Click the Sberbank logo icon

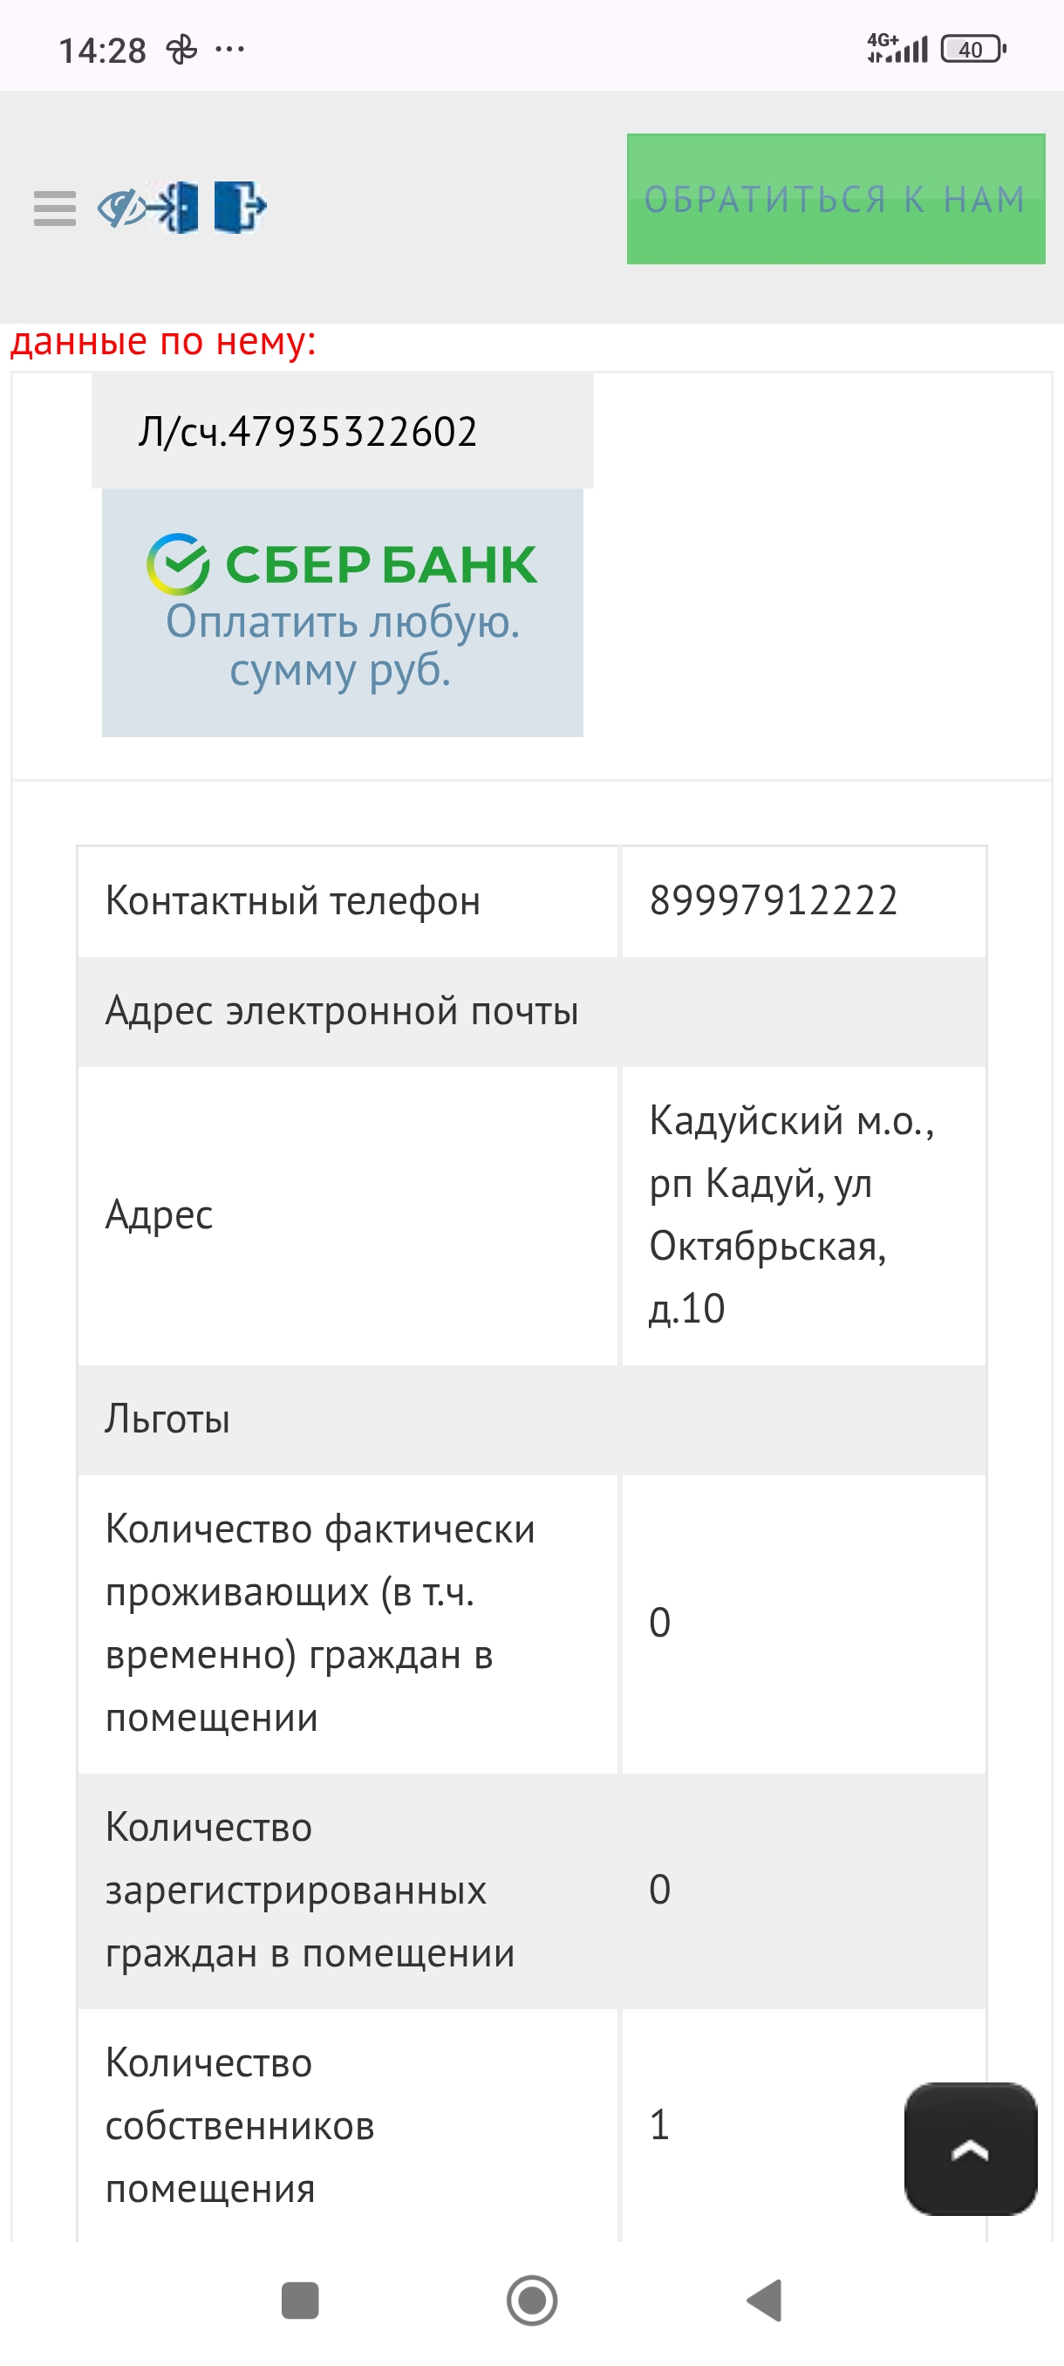click(x=177, y=564)
